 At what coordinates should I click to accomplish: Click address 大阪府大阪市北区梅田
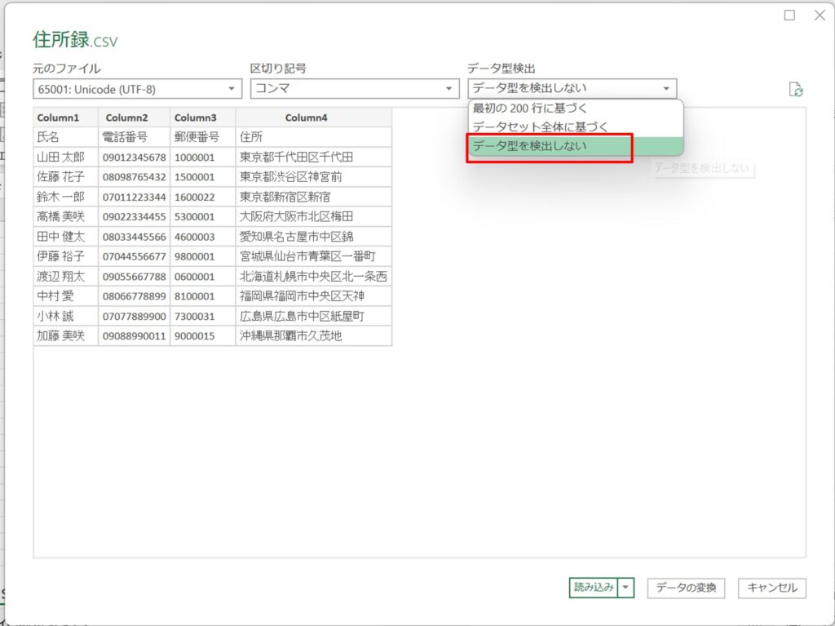(x=314, y=217)
